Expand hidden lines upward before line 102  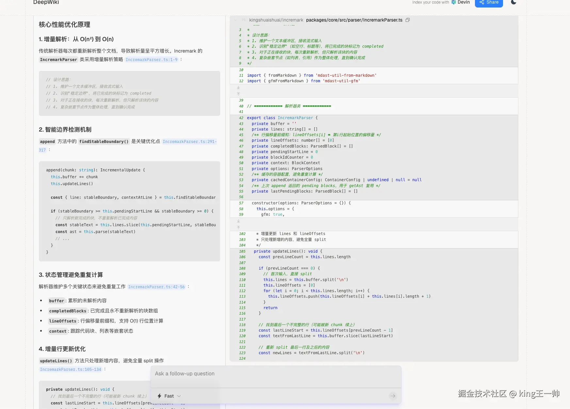click(x=238, y=227)
